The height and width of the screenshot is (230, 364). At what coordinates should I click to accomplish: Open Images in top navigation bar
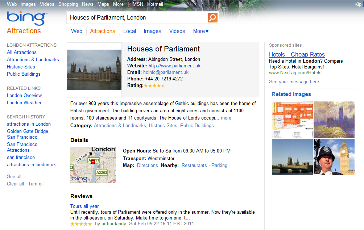[x=28, y=4]
